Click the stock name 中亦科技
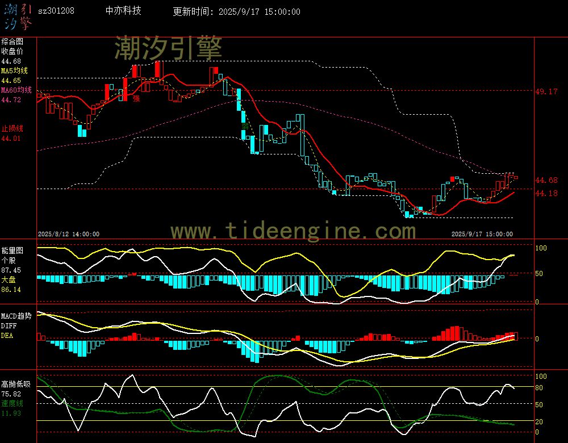568x443 pixels. [x=123, y=11]
